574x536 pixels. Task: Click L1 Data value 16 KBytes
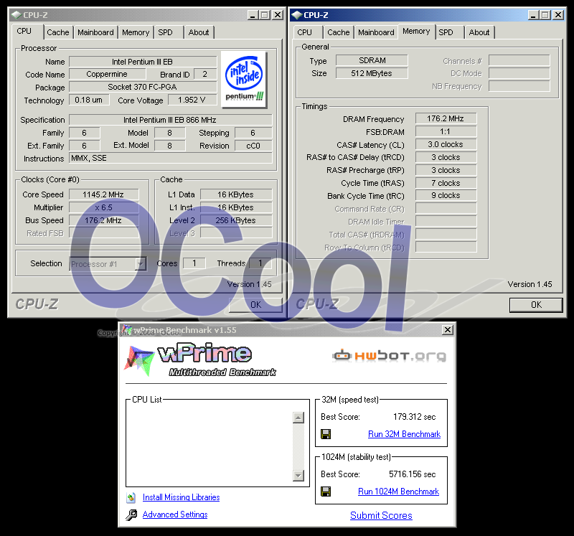(236, 194)
